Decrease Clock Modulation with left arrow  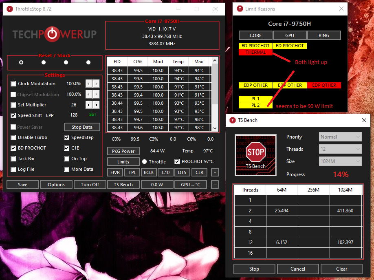coord(89,84)
